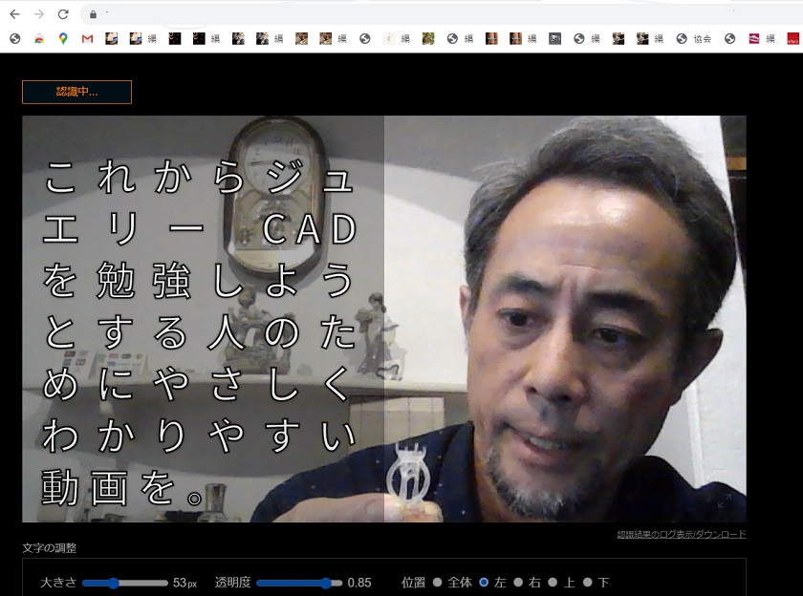Click the 透明度 opacity slider

pos(298,583)
